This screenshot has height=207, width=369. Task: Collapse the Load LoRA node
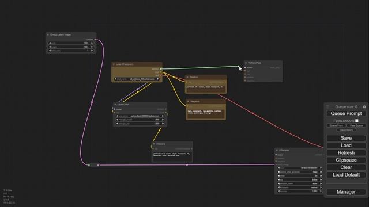pos(115,105)
